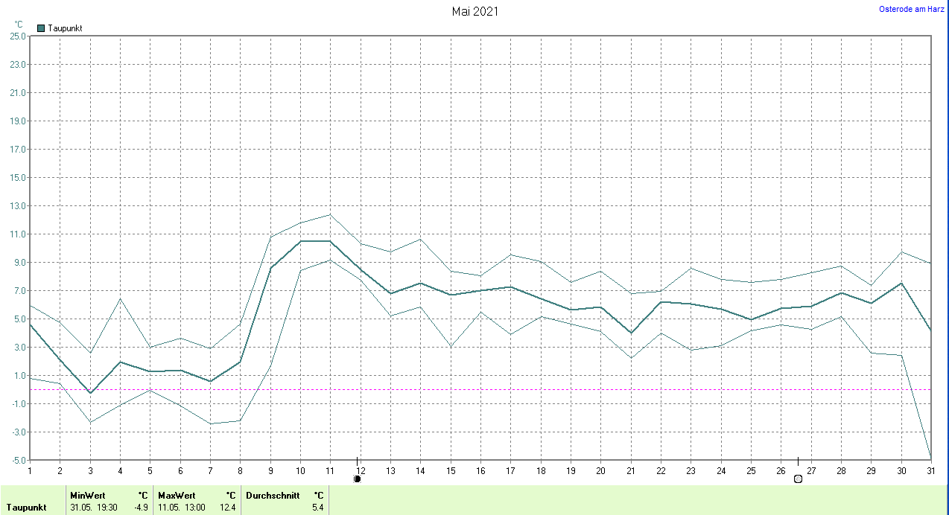
Task: Click the MinWert column header
Action: (88, 495)
